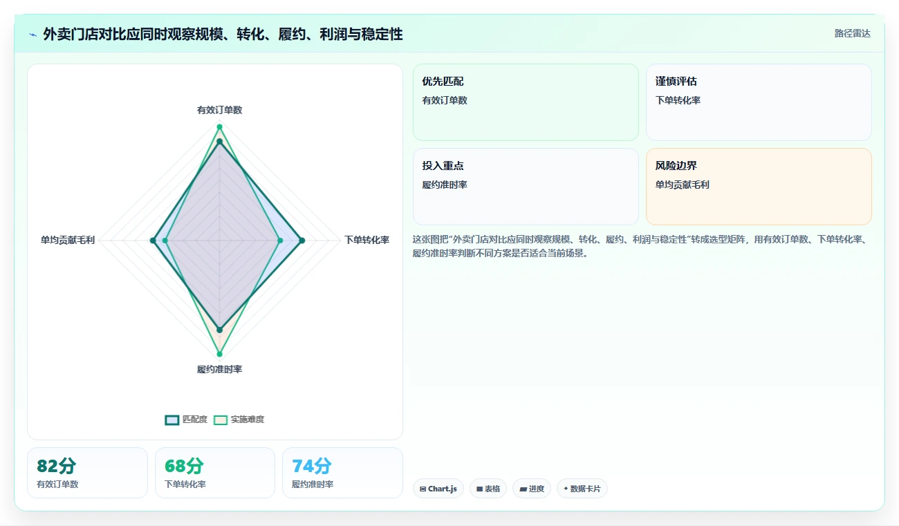Click the 表格 tag chip
The width and height of the screenshot is (899, 526).
point(488,489)
